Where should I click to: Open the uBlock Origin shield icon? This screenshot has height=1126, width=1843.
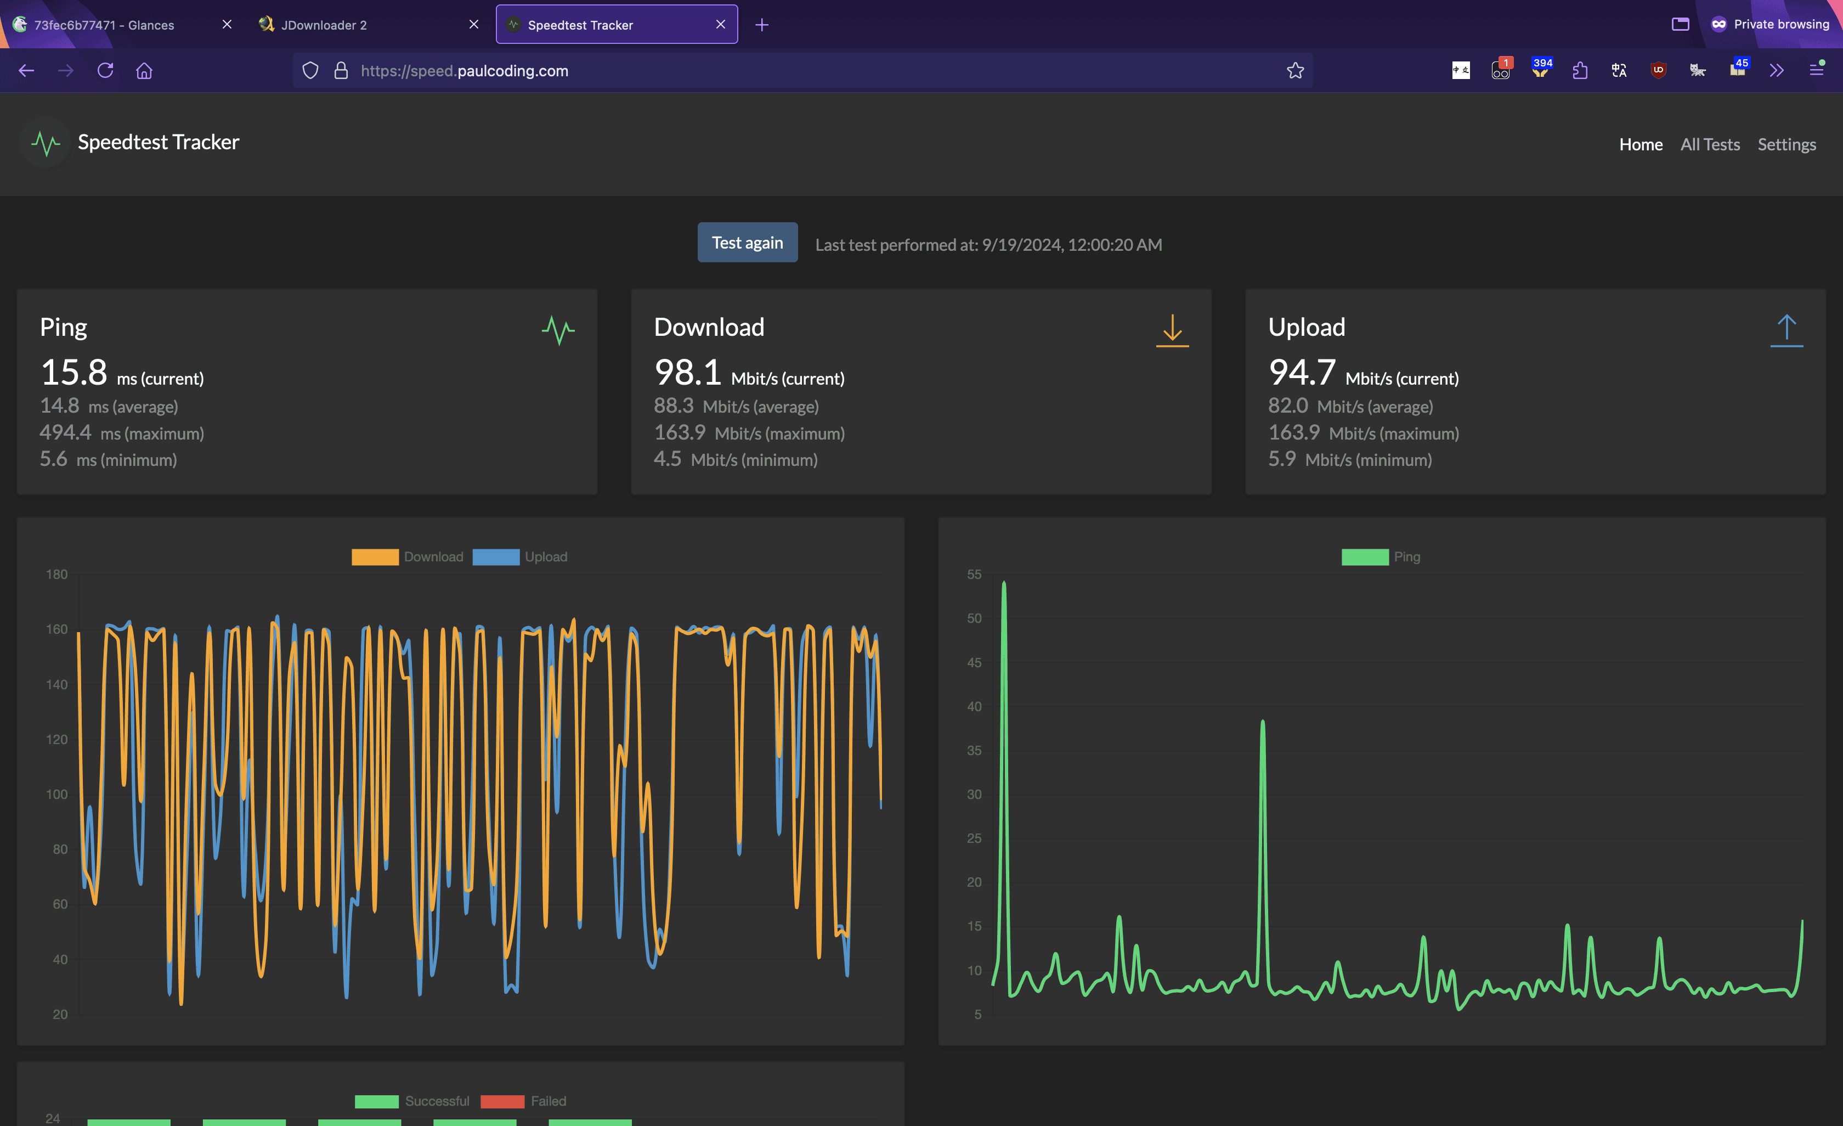pos(1658,70)
